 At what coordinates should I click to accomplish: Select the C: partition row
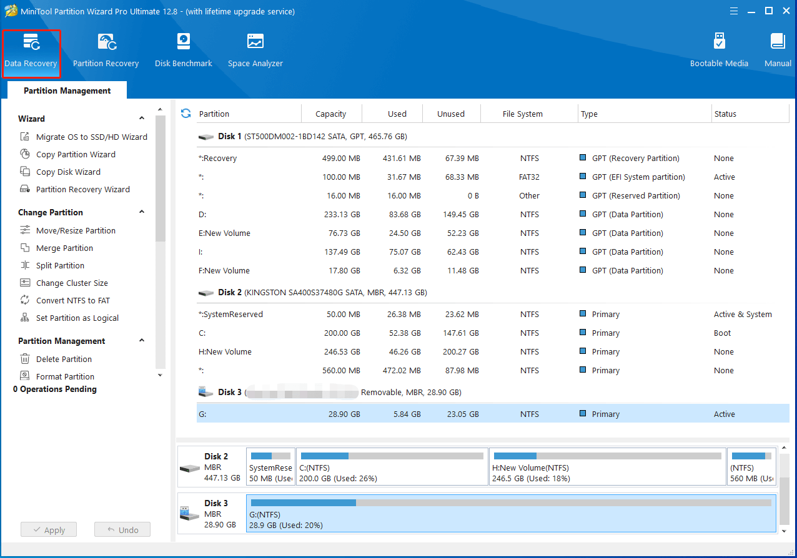pyautogui.click(x=493, y=333)
